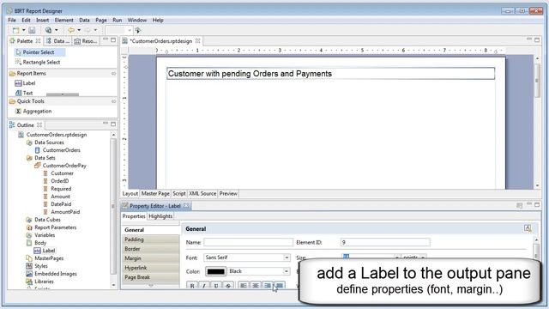Select the Page Break property category
The height and width of the screenshot is (309, 549).
(151, 277)
